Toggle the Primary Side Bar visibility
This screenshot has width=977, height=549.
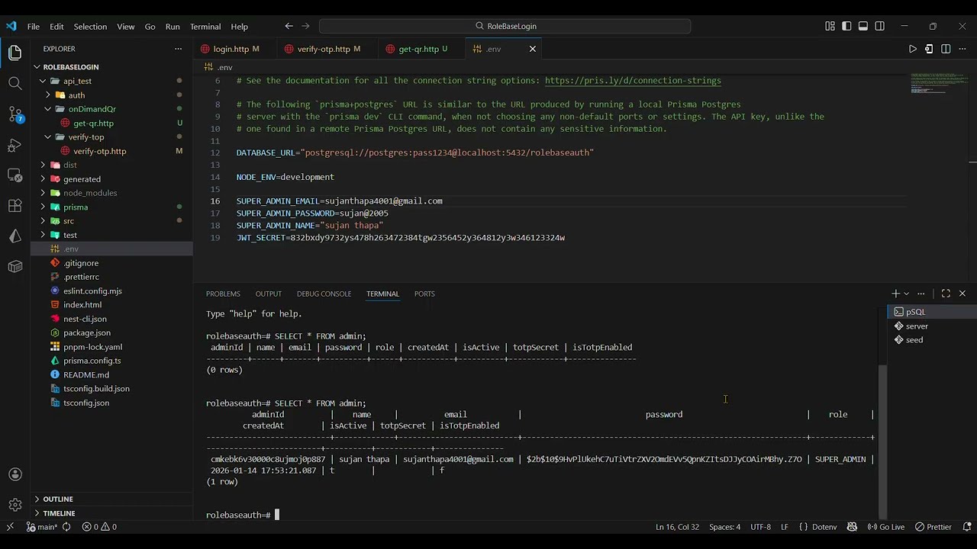click(846, 26)
